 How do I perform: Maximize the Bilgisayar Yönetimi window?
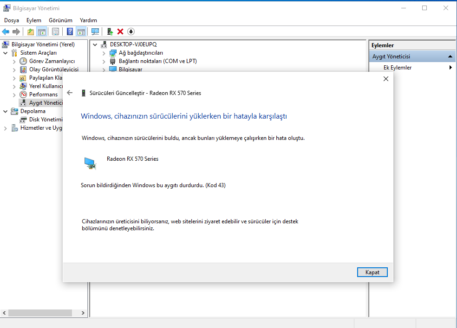coord(424,8)
